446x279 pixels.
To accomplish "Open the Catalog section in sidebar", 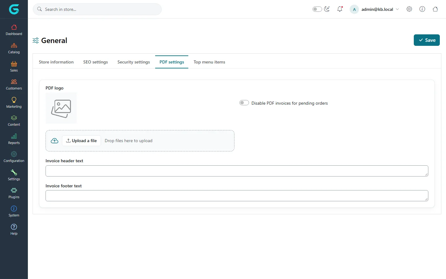I will click(x=14, y=48).
